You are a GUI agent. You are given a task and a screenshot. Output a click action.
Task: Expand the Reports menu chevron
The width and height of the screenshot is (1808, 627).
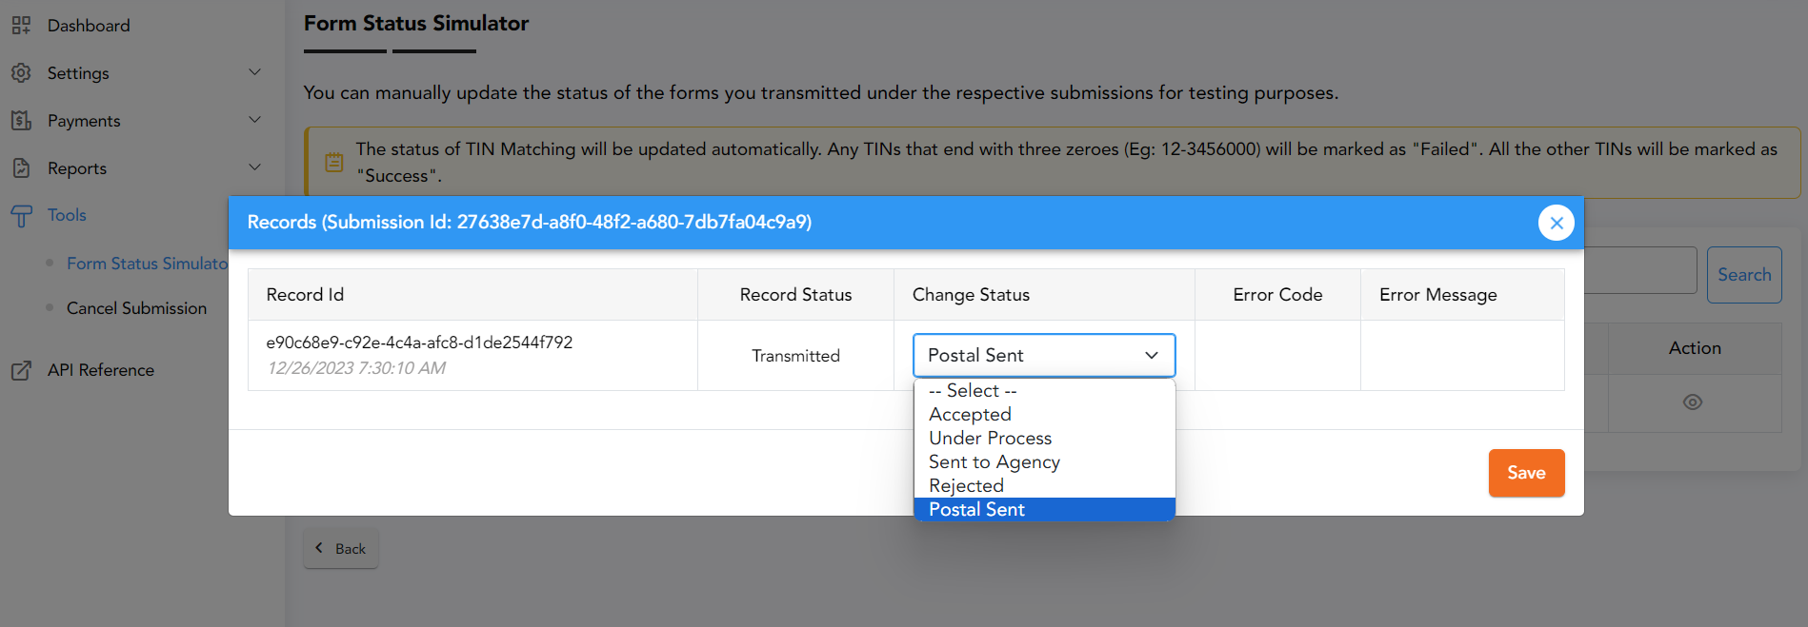pos(254,167)
